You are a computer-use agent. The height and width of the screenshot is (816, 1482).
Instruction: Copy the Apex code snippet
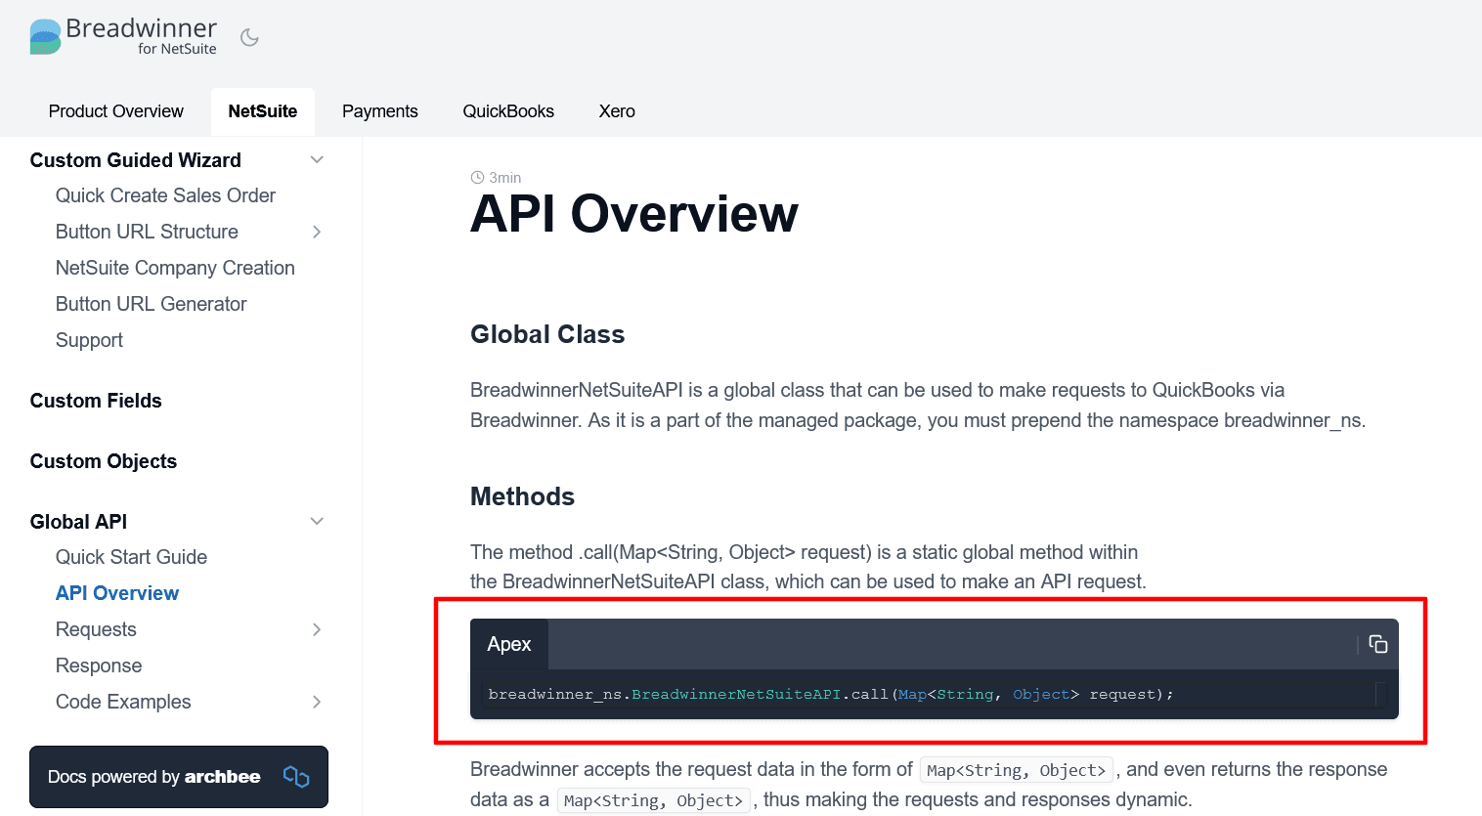pyautogui.click(x=1377, y=644)
